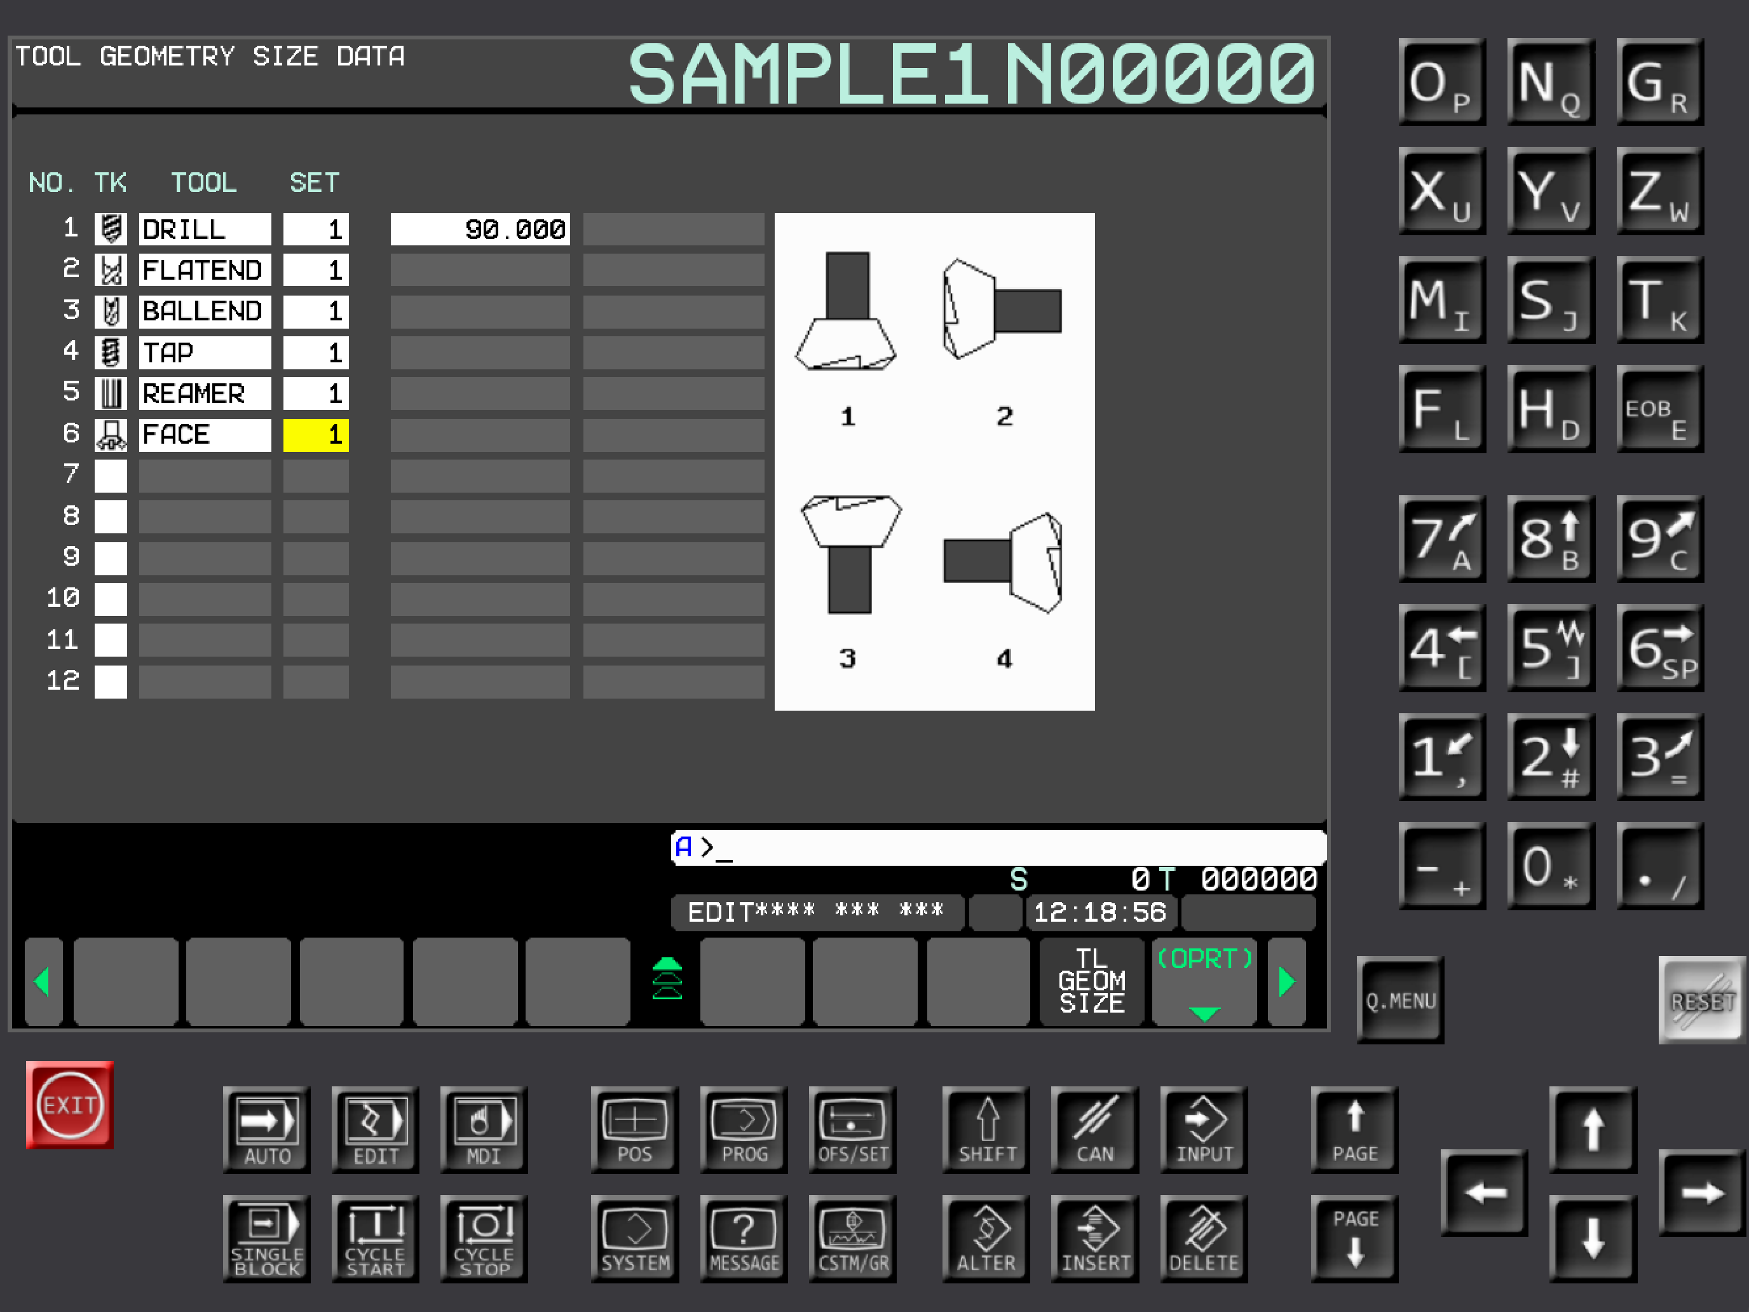Go to previous page with PAGE up key
This screenshot has width=1749, height=1312.
1355,1130
